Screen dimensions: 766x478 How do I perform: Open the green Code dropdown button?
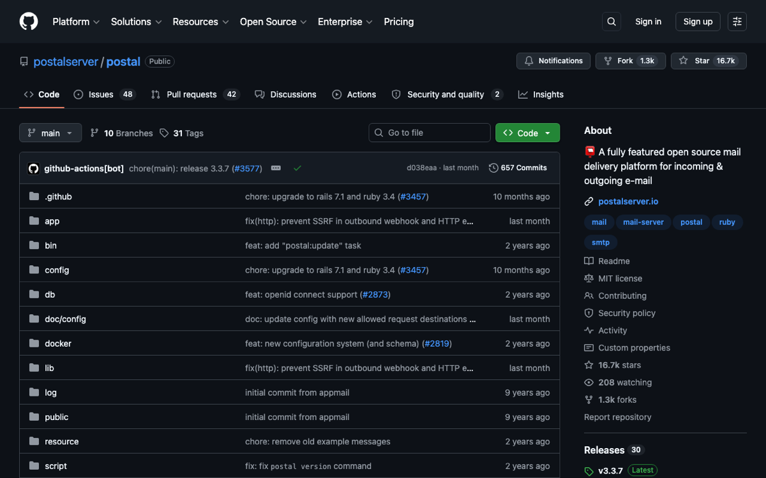pyautogui.click(x=527, y=133)
